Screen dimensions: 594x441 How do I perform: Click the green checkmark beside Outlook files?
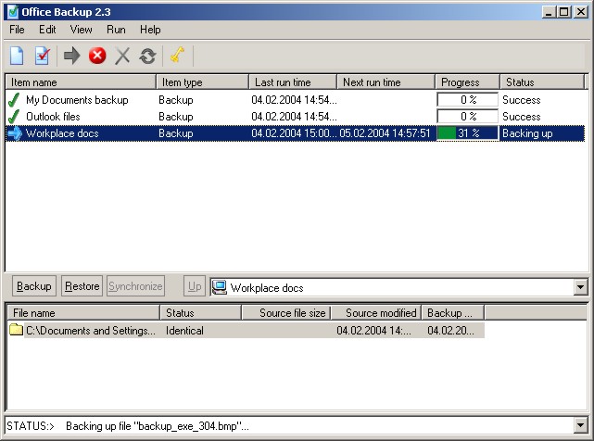point(14,117)
